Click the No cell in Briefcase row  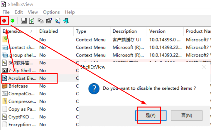click(x=43, y=86)
